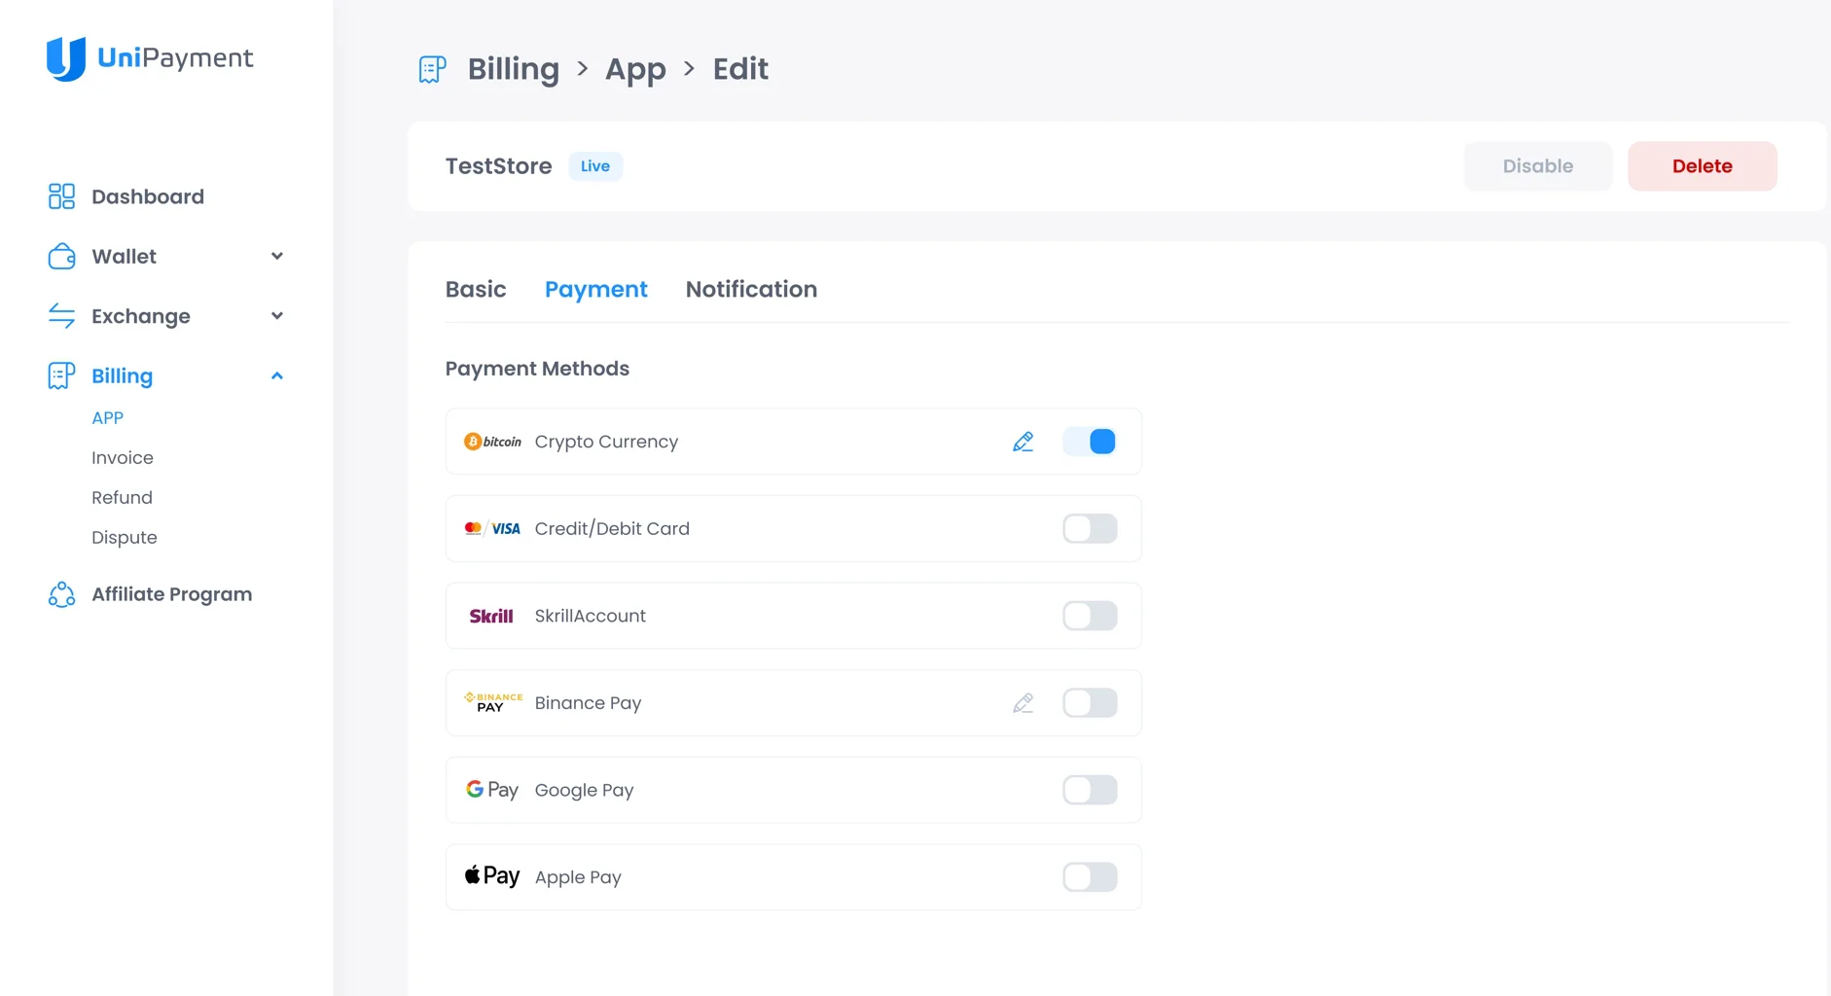
Task: Click the Dashboard grid icon
Action: [61, 196]
